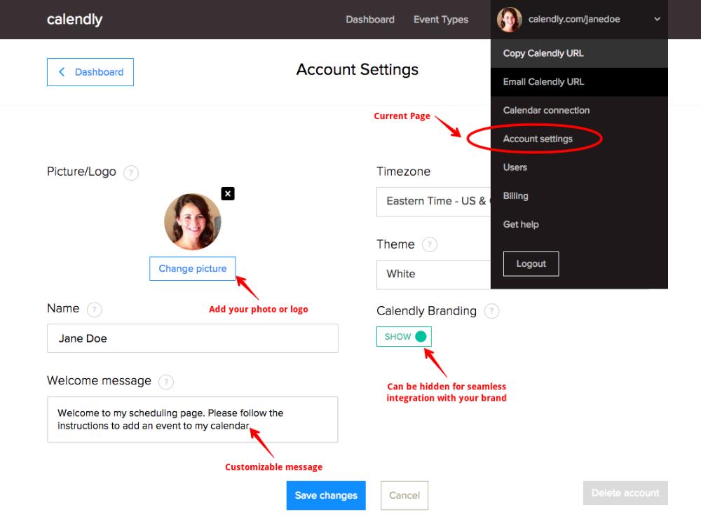Screen dimensions: 701x519
Task: Click the Account Settings page title
Action: pos(358,69)
